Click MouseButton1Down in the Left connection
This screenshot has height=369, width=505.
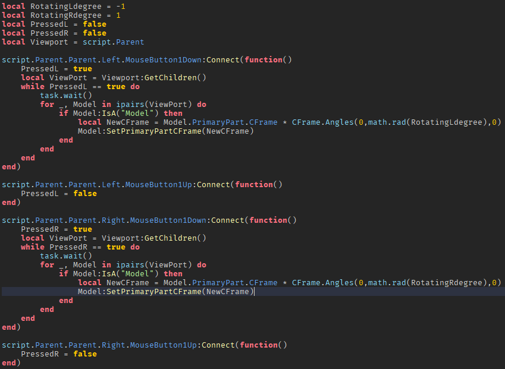[x=164, y=60]
